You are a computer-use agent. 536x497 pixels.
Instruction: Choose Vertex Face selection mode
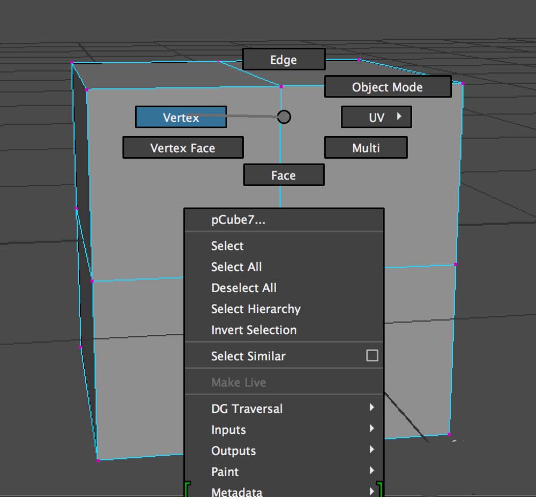click(183, 147)
